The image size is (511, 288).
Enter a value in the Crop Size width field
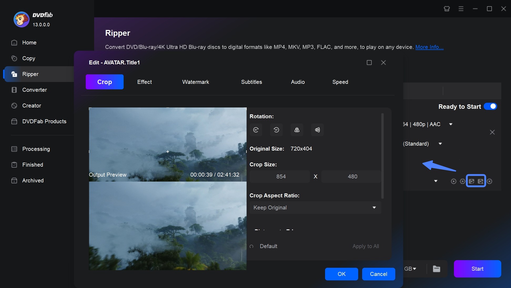[281, 176]
